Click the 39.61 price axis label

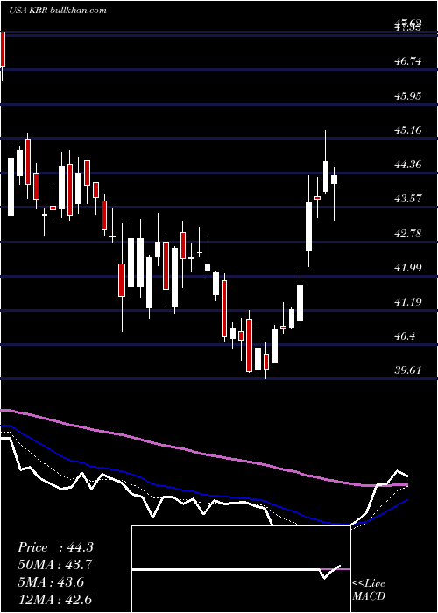point(408,370)
